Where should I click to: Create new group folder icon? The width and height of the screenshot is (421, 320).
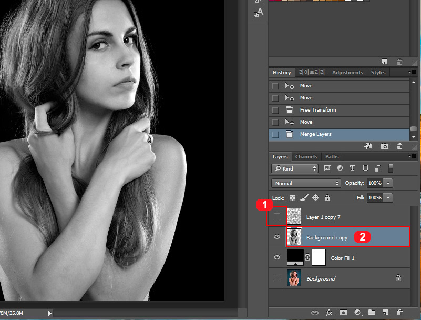372,312
